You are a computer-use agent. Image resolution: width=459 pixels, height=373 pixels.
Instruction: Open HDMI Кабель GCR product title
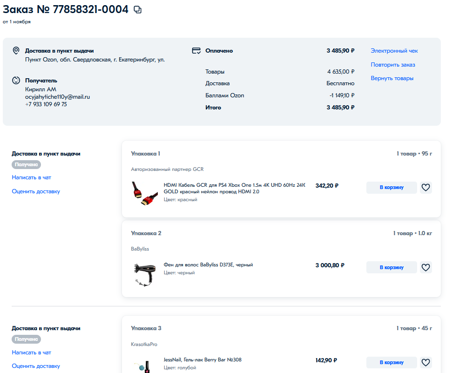(x=234, y=188)
